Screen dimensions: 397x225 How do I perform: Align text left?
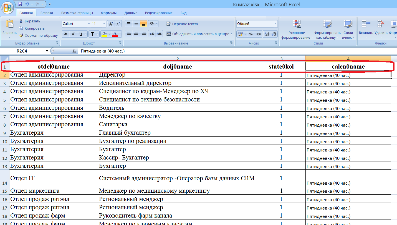(129, 34)
